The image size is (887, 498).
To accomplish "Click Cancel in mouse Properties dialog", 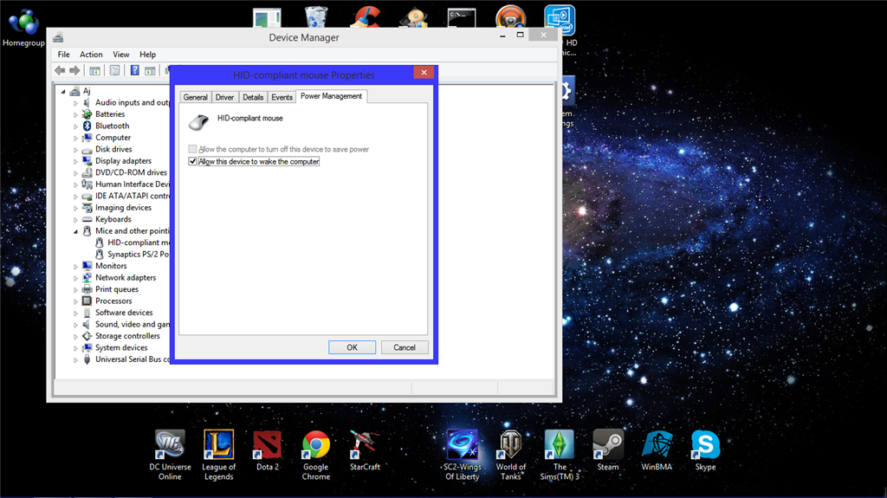I will (405, 347).
